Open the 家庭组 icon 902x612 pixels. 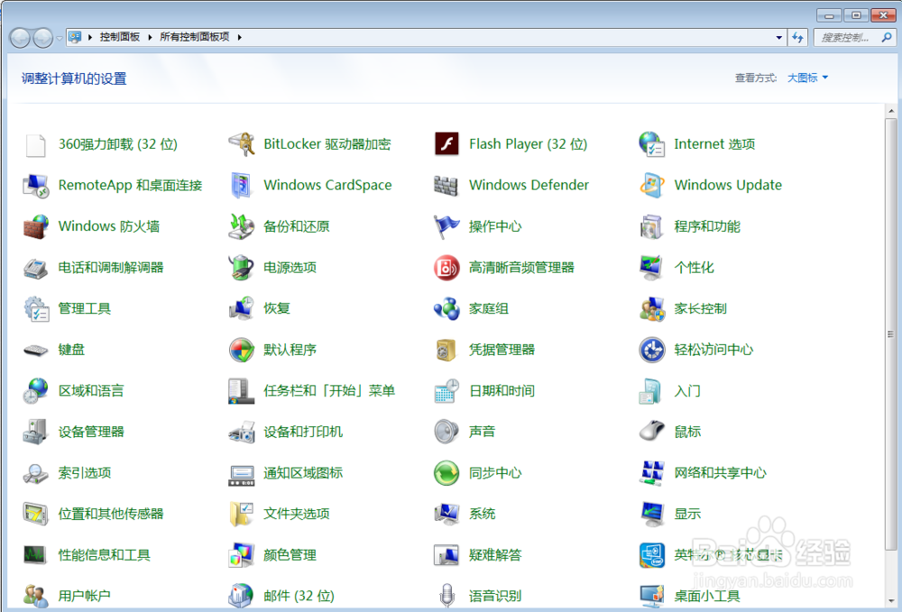click(446, 308)
